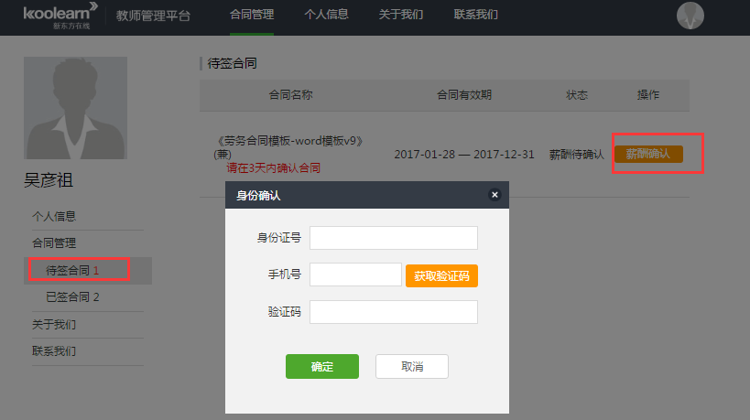Click the 身份证号 input field
750x420 pixels.
(x=394, y=238)
